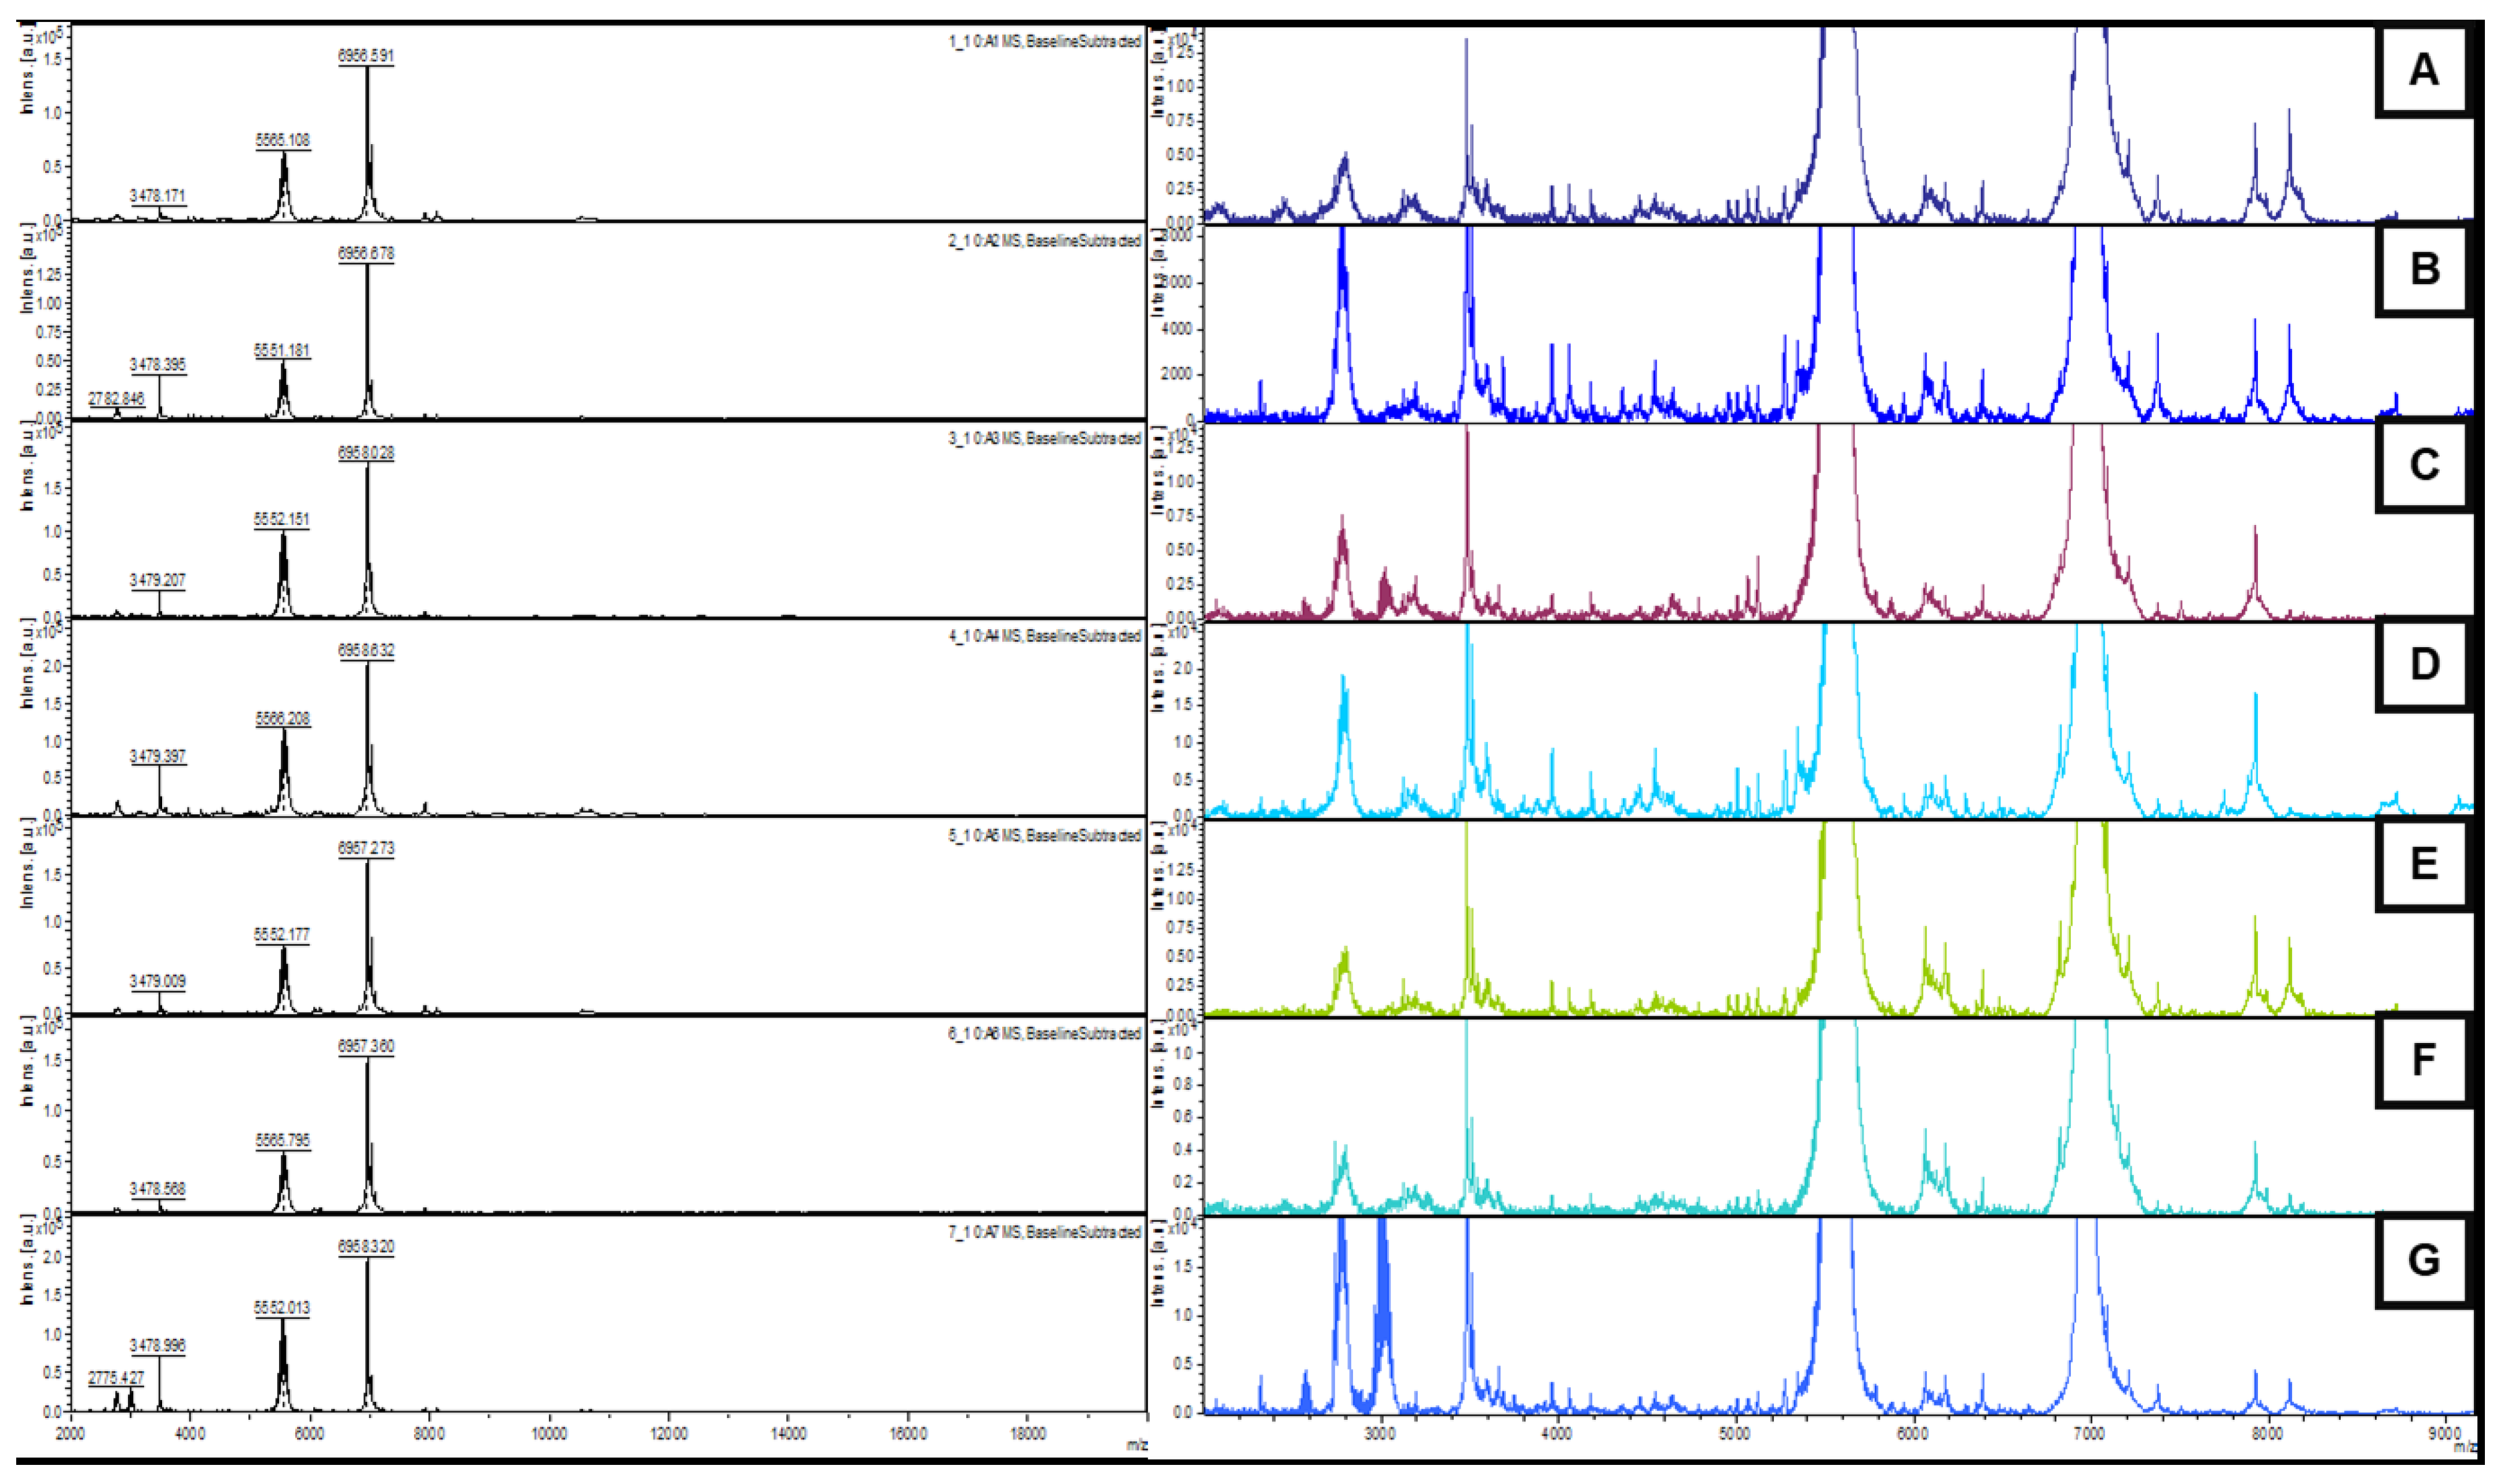Click the '7_1 0:A7 MS, BaselineSubtracted' title
The image size is (2504, 1484).
click(x=1044, y=1233)
